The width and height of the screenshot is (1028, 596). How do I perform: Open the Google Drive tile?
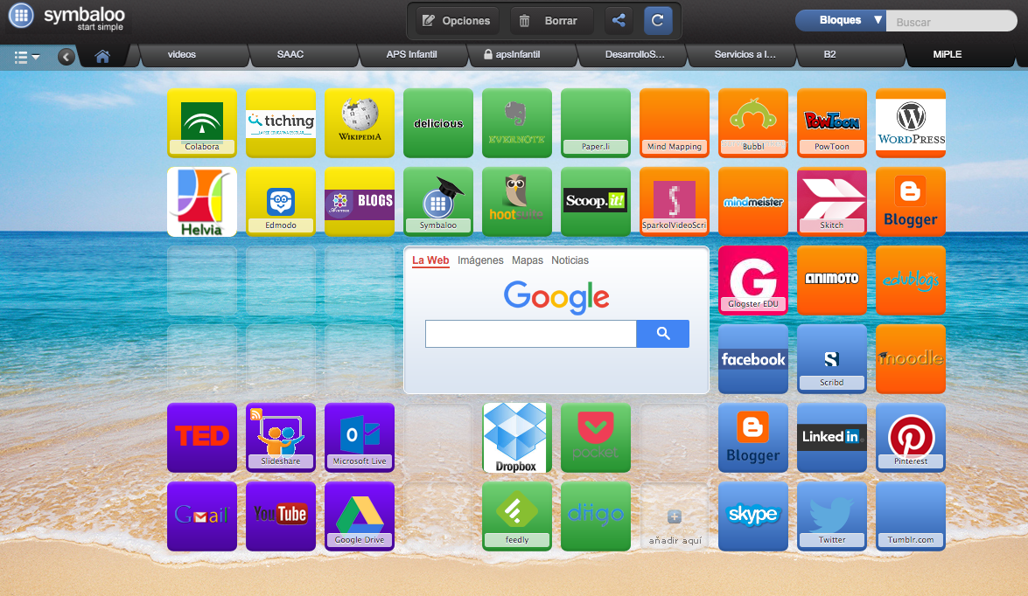pyautogui.click(x=360, y=516)
